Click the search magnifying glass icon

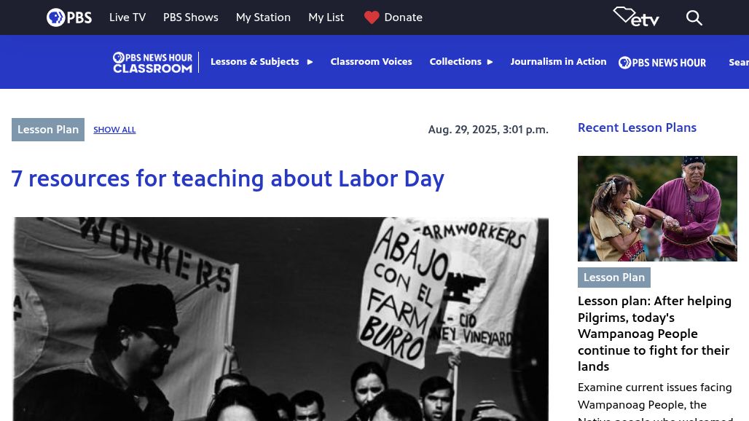click(694, 17)
